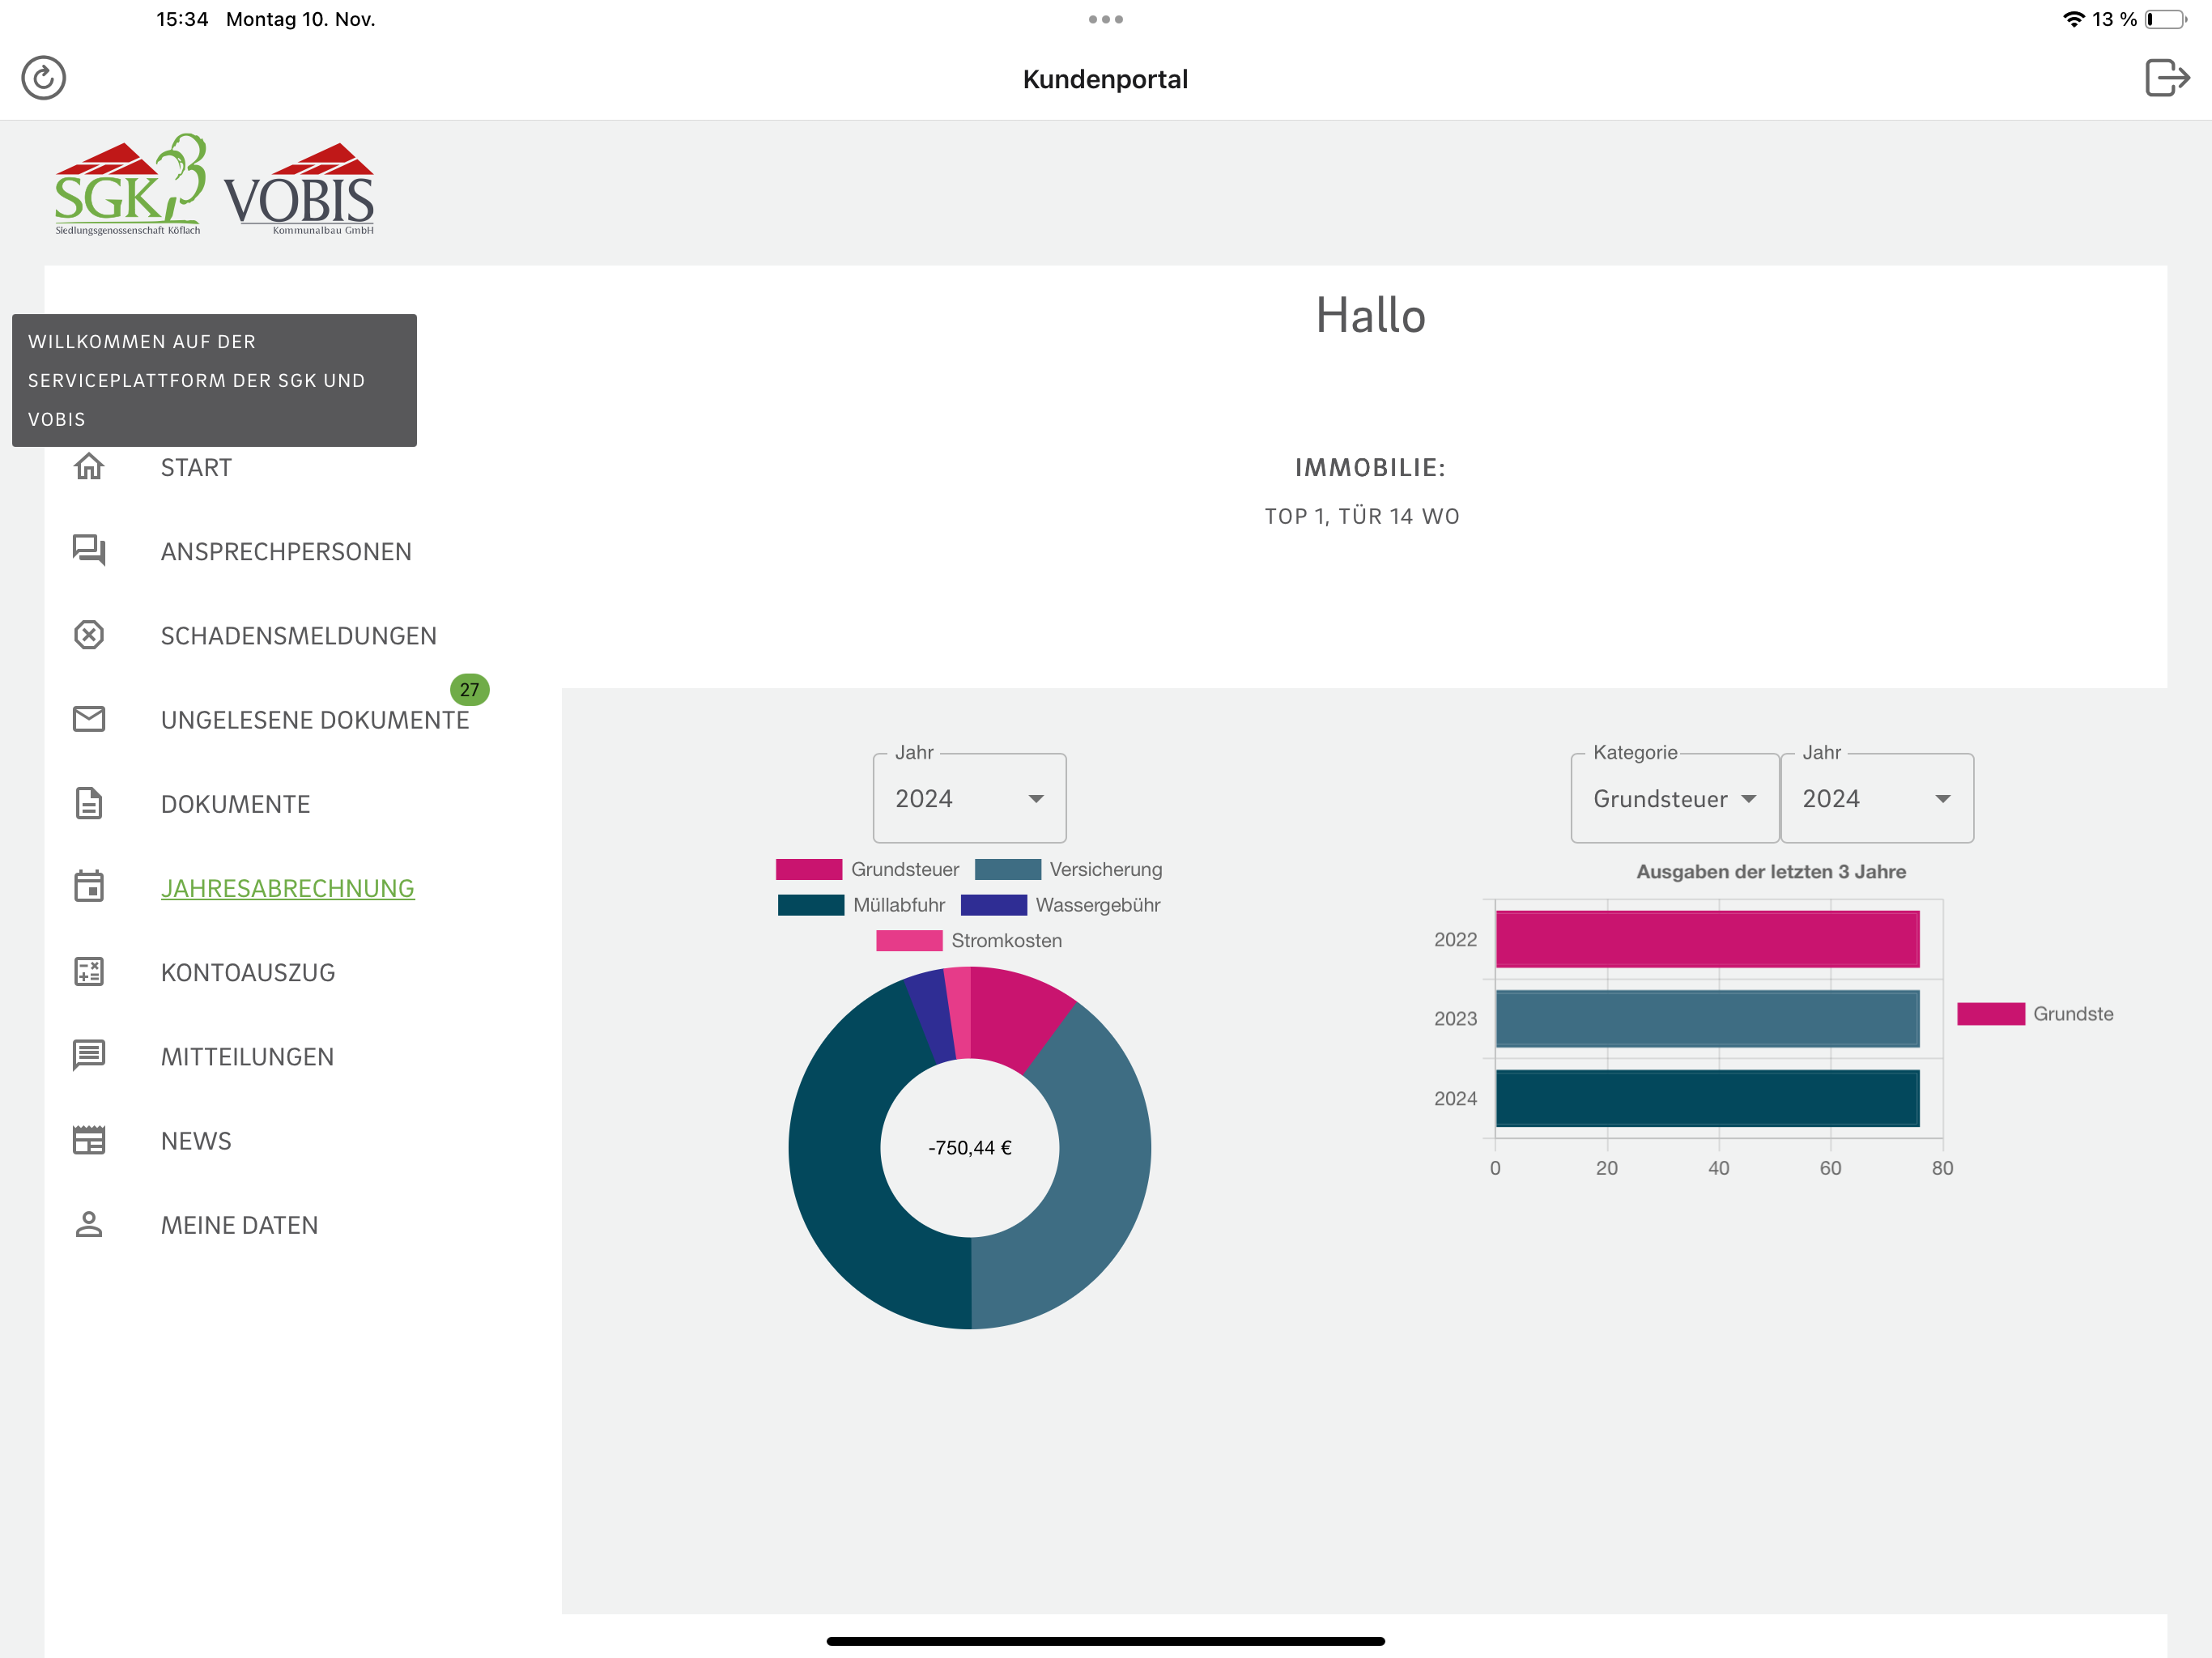Tap the Wi-Fi status icon
This screenshot has width=2212, height=1658.
pyautogui.click(x=2074, y=19)
